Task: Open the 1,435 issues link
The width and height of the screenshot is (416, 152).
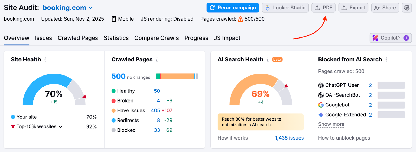Action: [x=289, y=138]
